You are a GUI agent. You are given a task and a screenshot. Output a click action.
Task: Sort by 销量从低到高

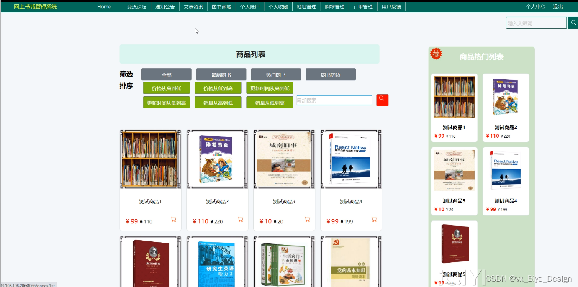click(x=270, y=102)
